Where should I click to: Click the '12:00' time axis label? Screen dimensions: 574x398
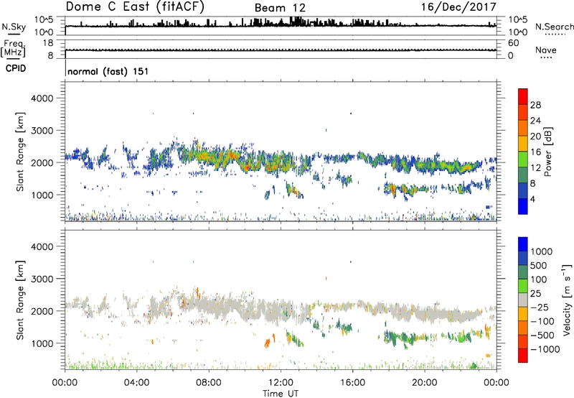click(281, 383)
